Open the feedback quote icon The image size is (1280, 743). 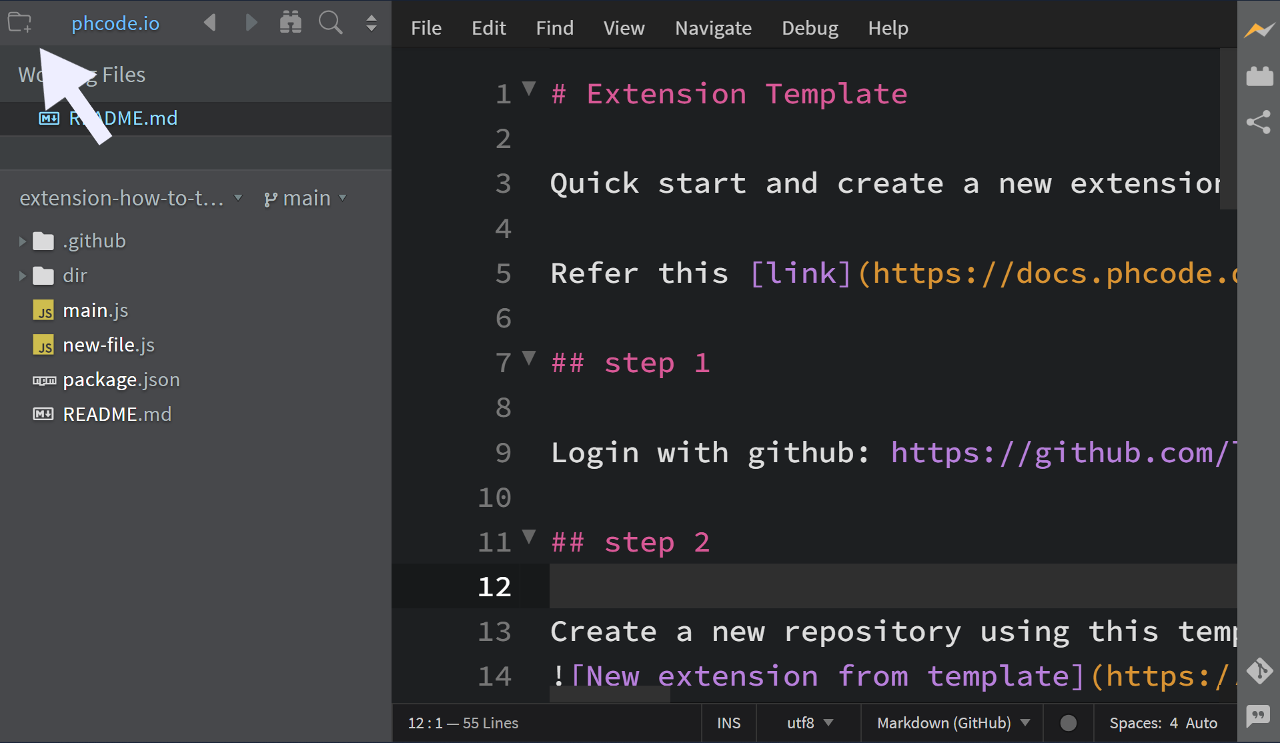tap(1259, 716)
